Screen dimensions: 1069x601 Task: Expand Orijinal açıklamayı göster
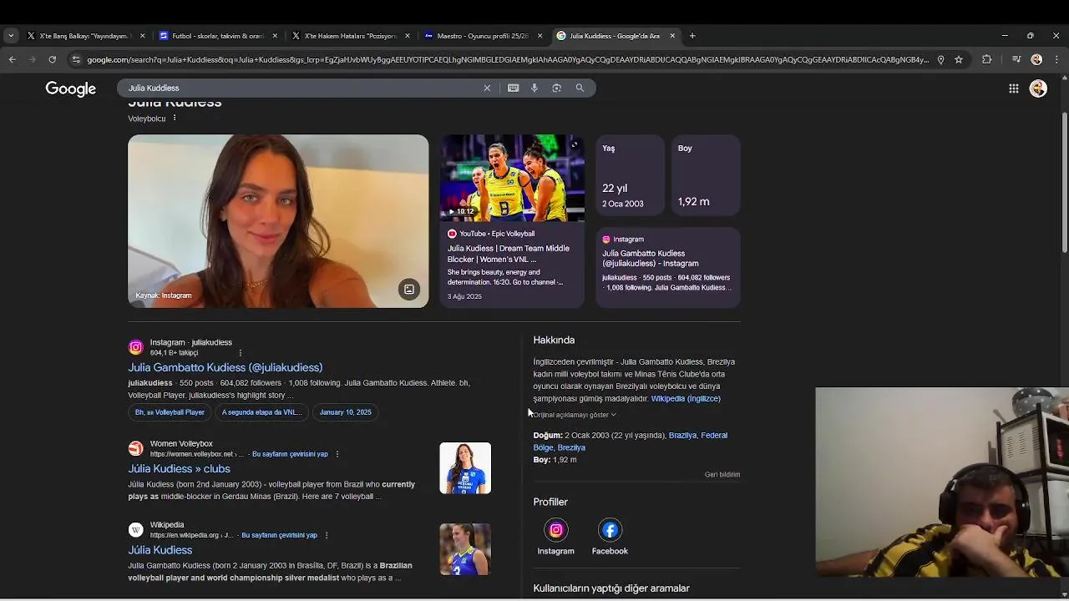pos(575,415)
